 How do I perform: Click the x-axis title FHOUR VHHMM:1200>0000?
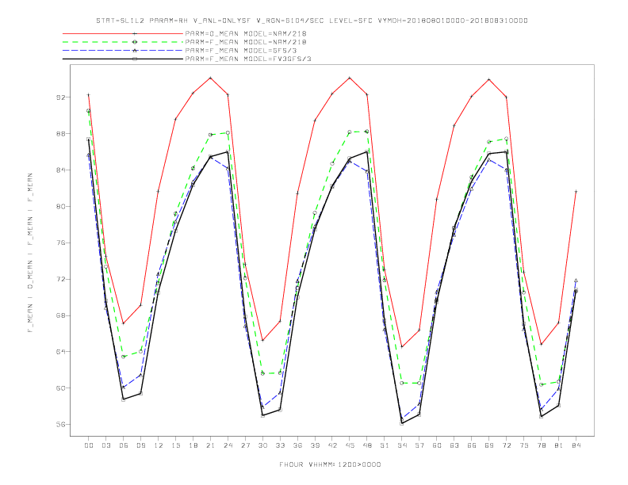point(330,464)
